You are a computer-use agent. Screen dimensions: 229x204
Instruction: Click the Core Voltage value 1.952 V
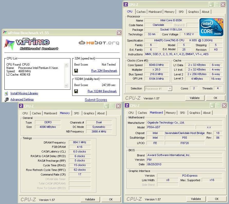point(189,34)
